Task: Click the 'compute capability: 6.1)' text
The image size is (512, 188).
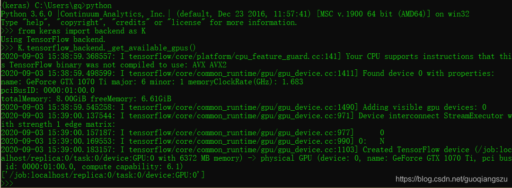Action: [133, 166]
